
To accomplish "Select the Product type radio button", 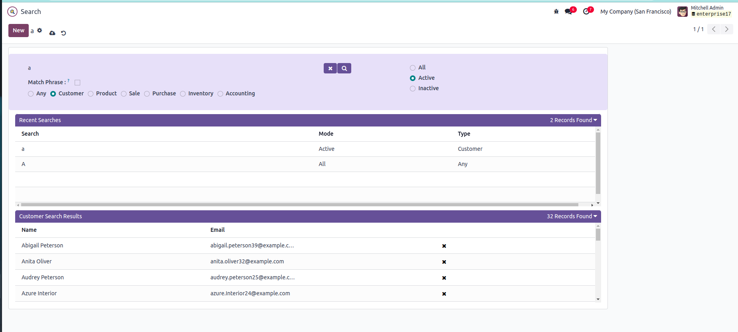I will pos(91,94).
